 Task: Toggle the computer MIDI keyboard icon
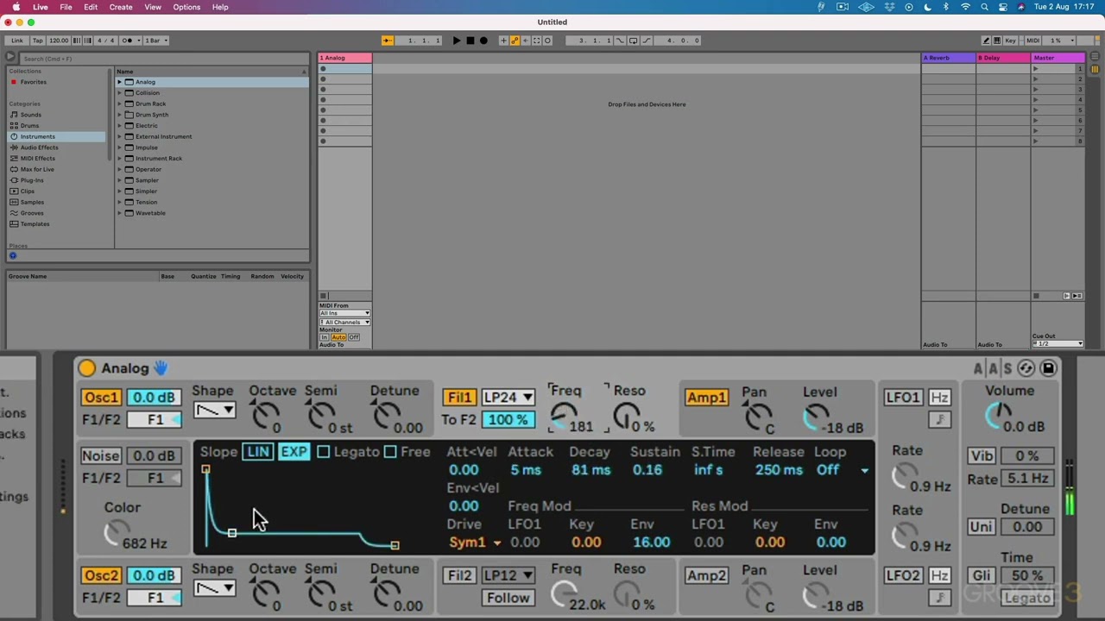[x=997, y=41]
